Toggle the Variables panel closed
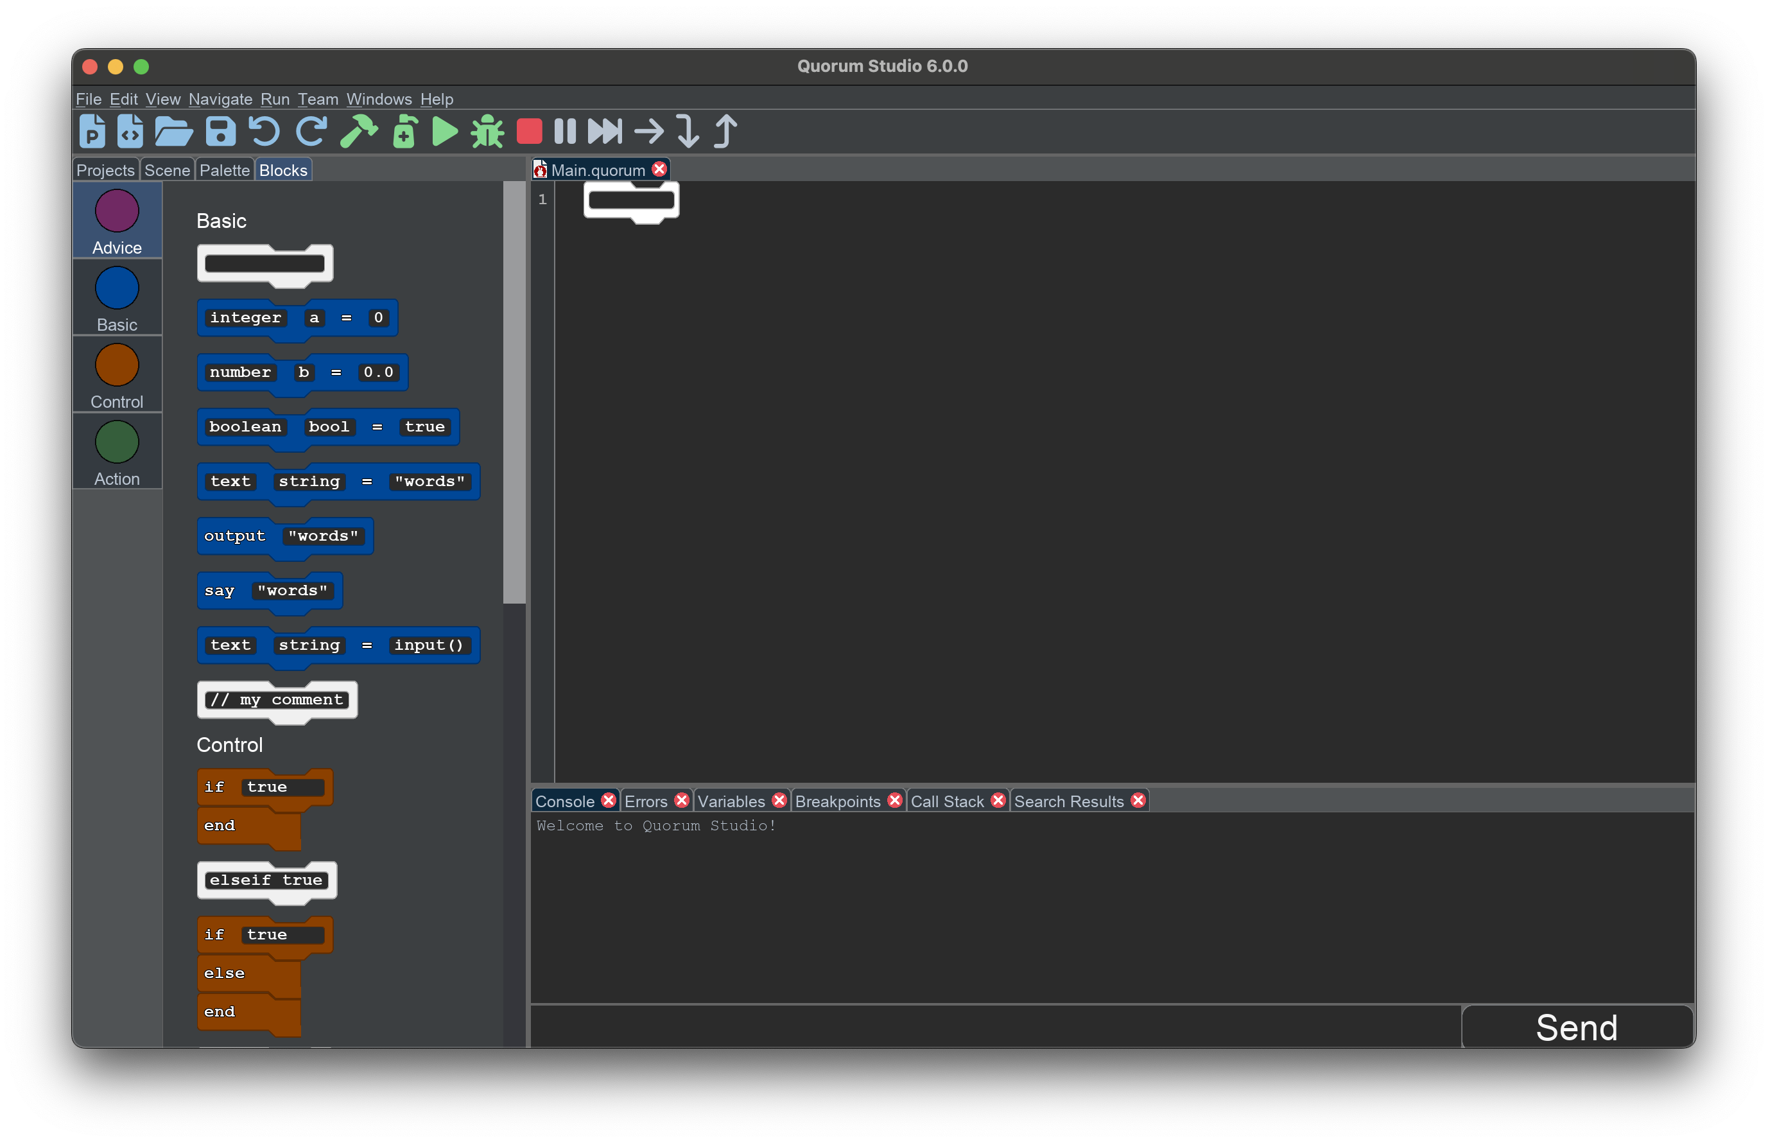Viewport: 1768px width, 1143px height. pos(777,800)
